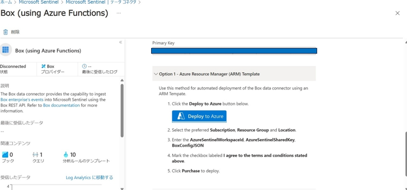Viewport: 407px width, 190px height.
Task: Open Box documentation link
Action: [61, 105]
